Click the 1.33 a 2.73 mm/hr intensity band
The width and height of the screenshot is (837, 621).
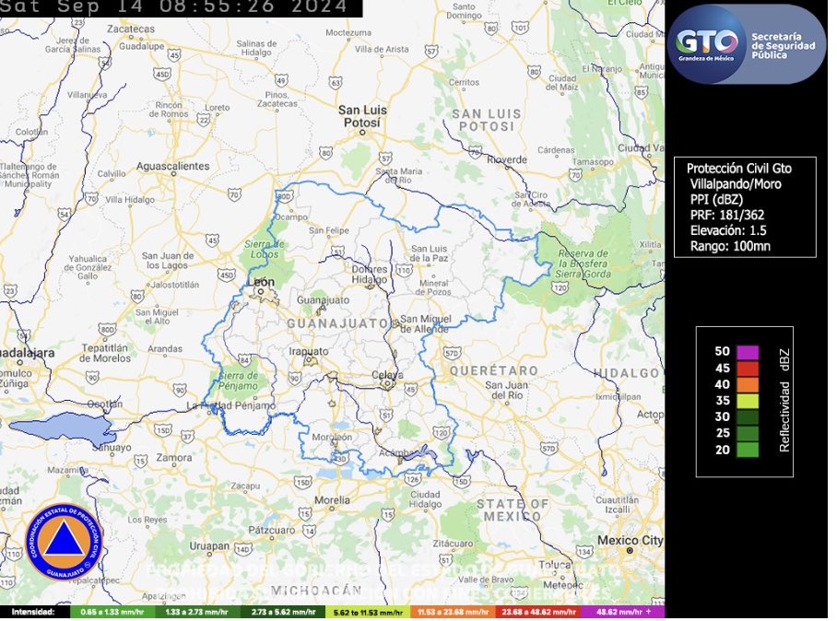197,612
